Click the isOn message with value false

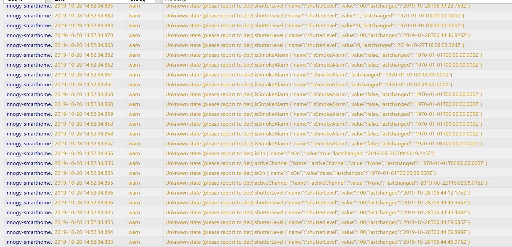[301, 173]
